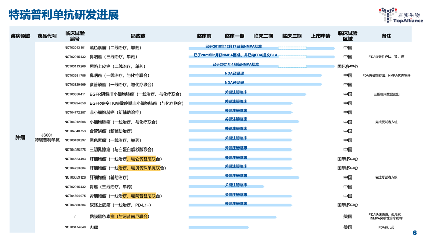Click indication 肉瘤
424x238 pixels.
click(x=94, y=227)
